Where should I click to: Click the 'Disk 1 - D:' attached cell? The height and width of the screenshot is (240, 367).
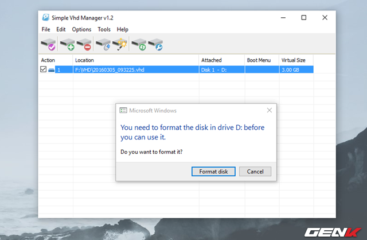click(x=222, y=70)
